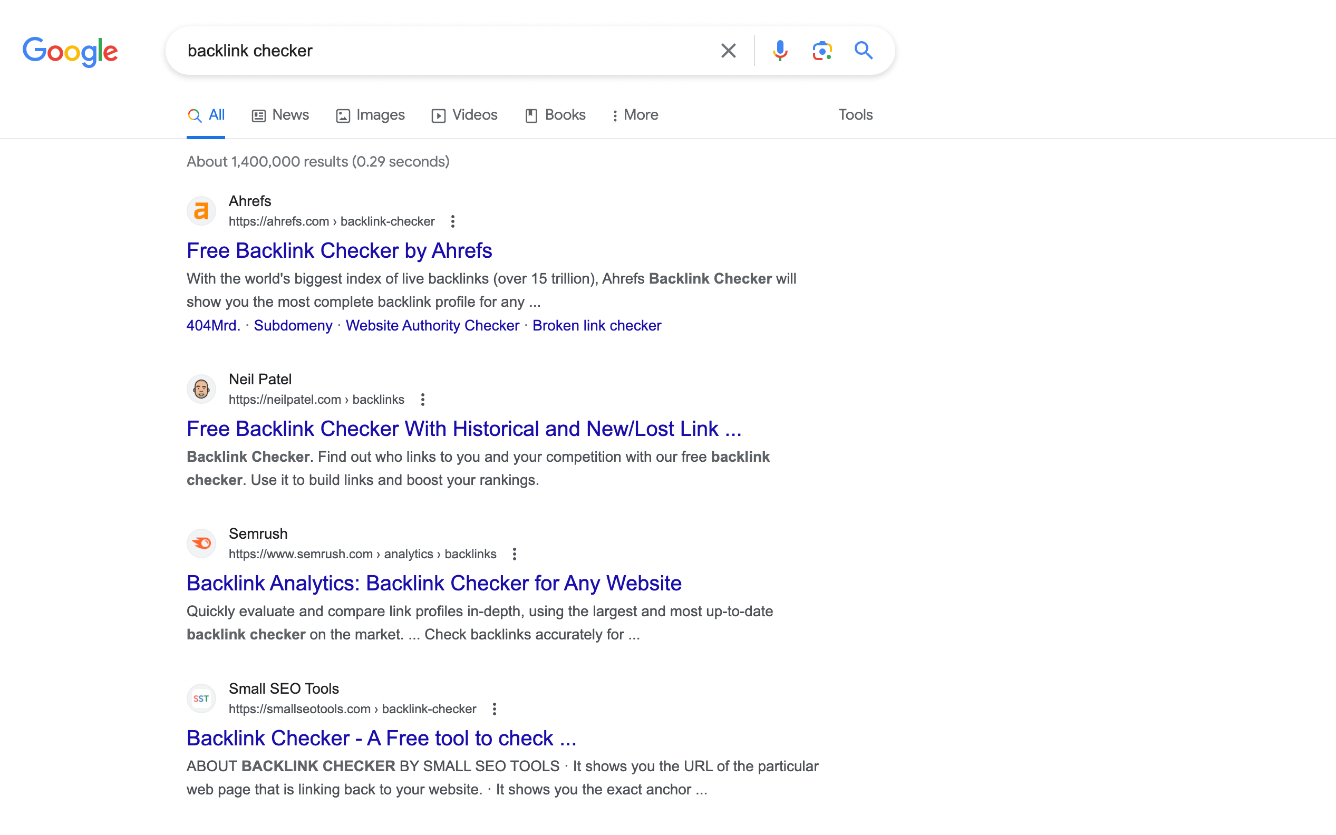Open the Ahrefs favicon result
Screen dimensions: 1336x835
201,211
